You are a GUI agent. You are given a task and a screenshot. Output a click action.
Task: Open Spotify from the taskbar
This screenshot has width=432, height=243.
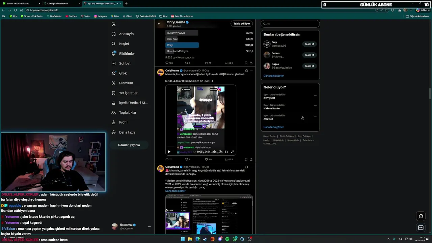tap(227, 239)
